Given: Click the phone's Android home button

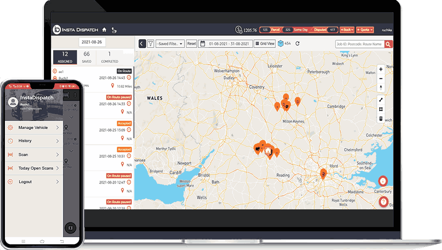Looking at the screenshot, I should (x=42, y=241).
